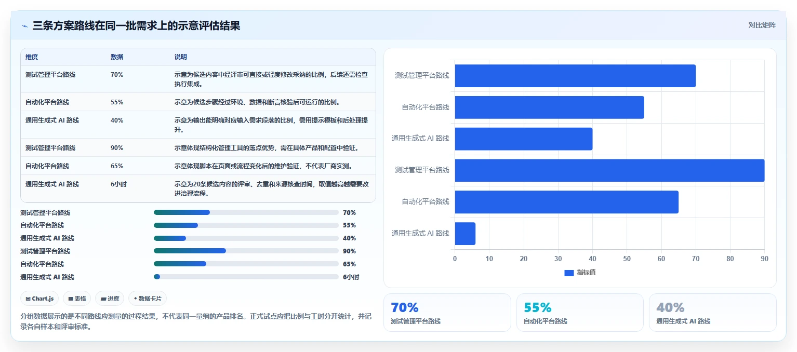Click the description starting 示意为20条候选内容
This screenshot has width=797, height=352.
pyautogui.click(x=272, y=189)
